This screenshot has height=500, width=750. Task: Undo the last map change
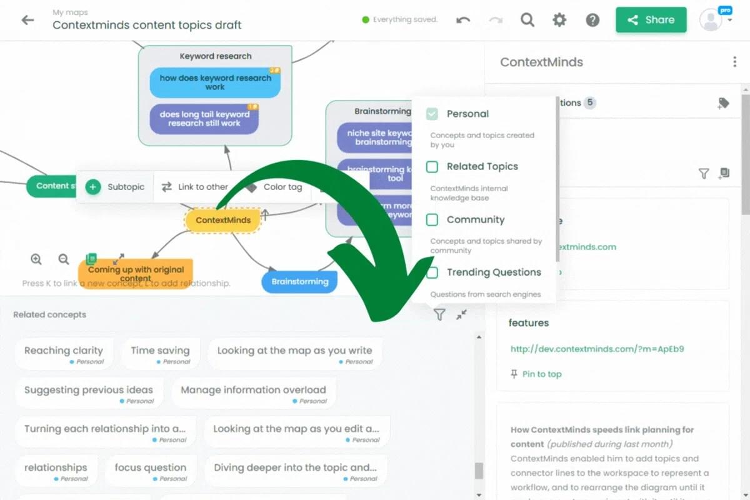(463, 20)
